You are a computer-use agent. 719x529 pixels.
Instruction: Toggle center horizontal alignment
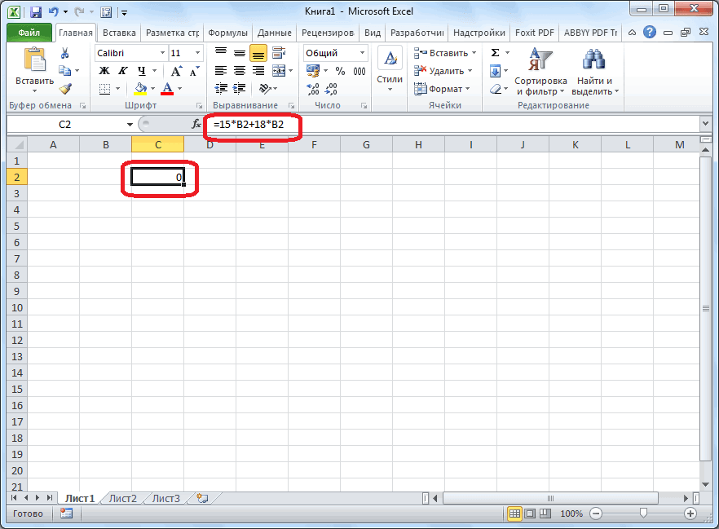coord(240,71)
